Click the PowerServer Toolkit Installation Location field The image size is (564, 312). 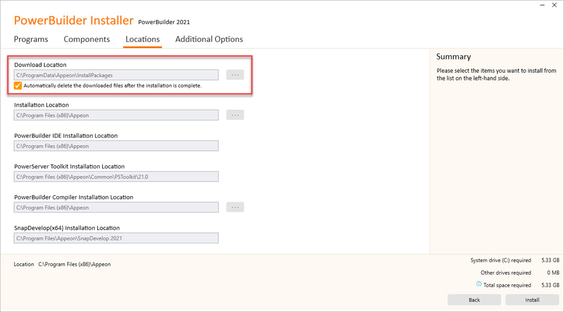[116, 176]
